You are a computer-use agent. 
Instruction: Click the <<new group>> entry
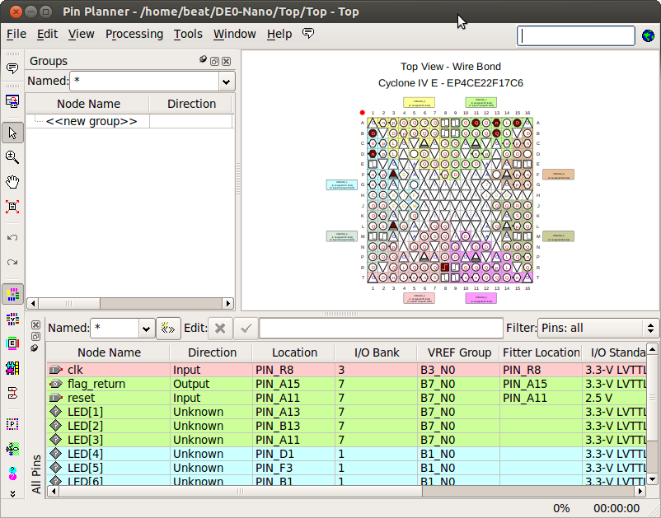[91, 121]
